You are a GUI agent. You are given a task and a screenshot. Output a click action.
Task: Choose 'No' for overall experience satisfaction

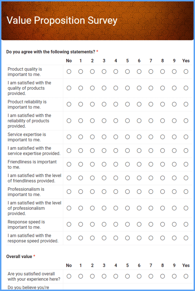pos(69,276)
